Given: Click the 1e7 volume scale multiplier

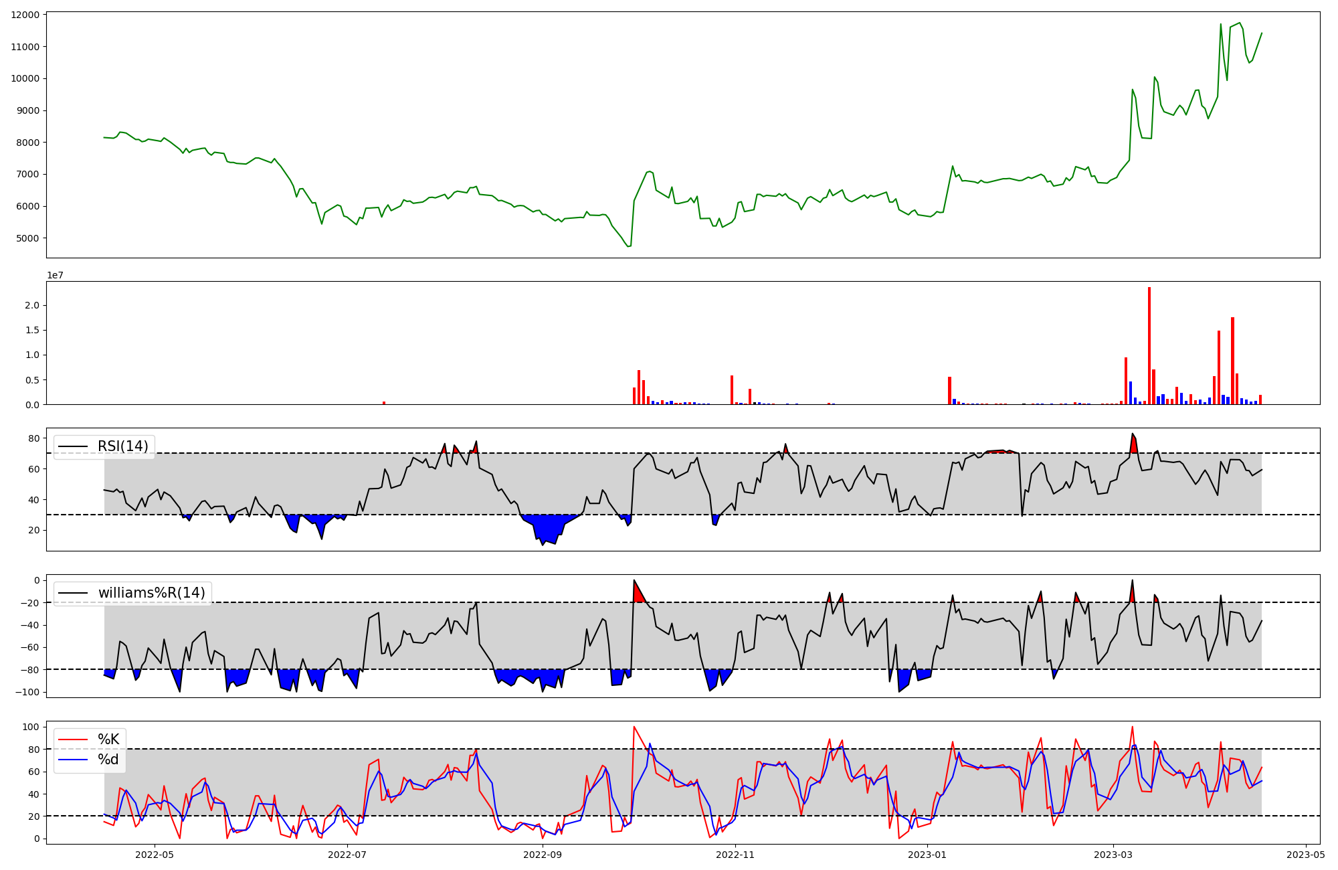Looking at the screenshot, I should [55, 275].
